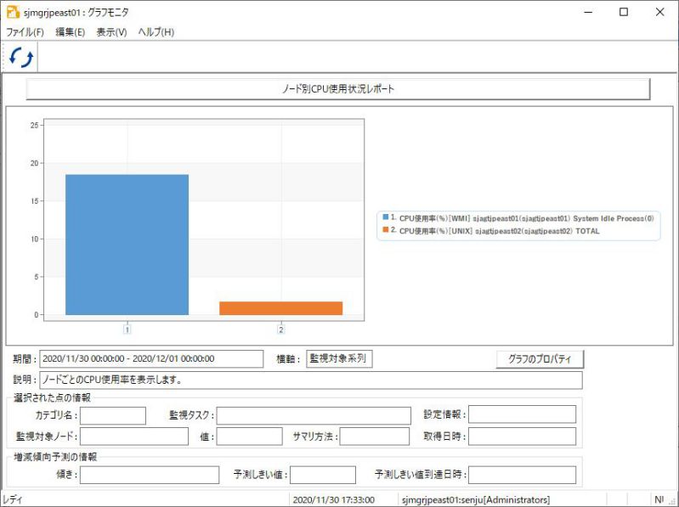Click status bar text sjmgrjpeast01:senju[Administrators]
Screen dimensions: 679x507
click(476, 499)
